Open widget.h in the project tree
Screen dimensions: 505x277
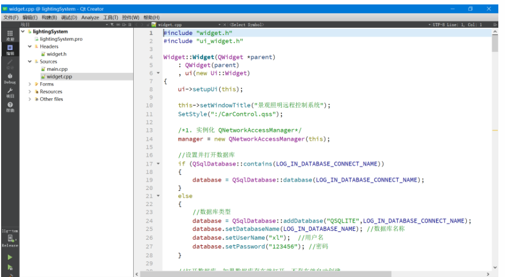pos(57,54)
